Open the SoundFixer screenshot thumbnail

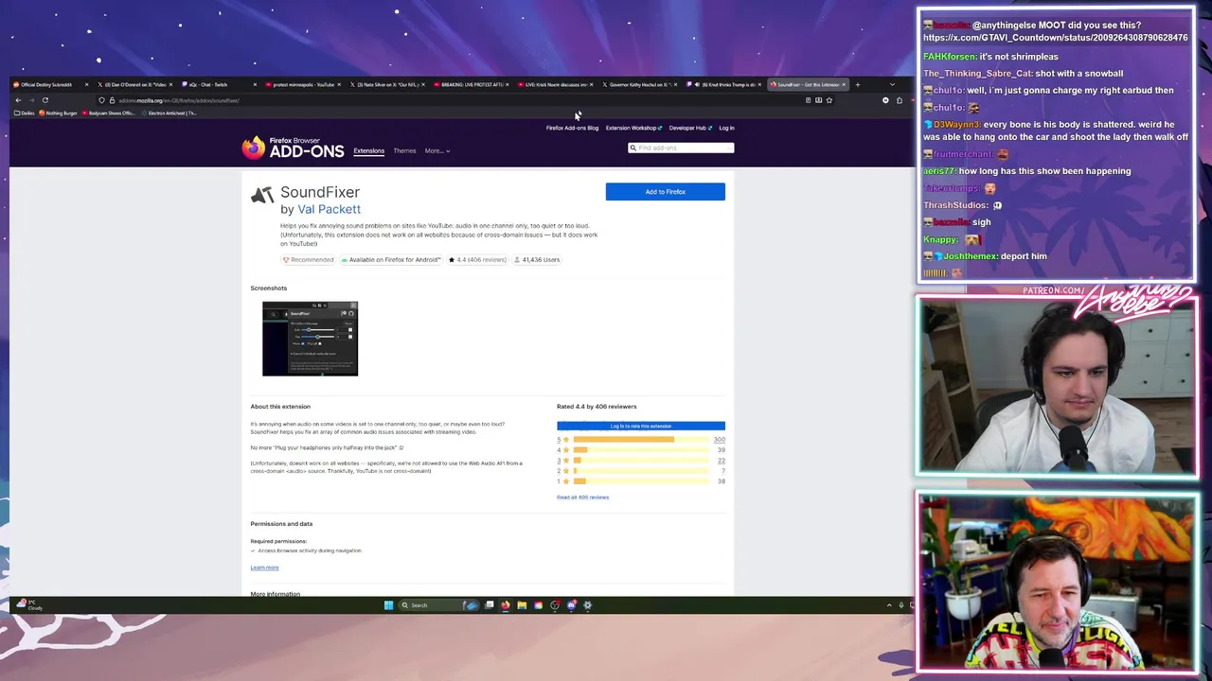(x=311, y=339)
